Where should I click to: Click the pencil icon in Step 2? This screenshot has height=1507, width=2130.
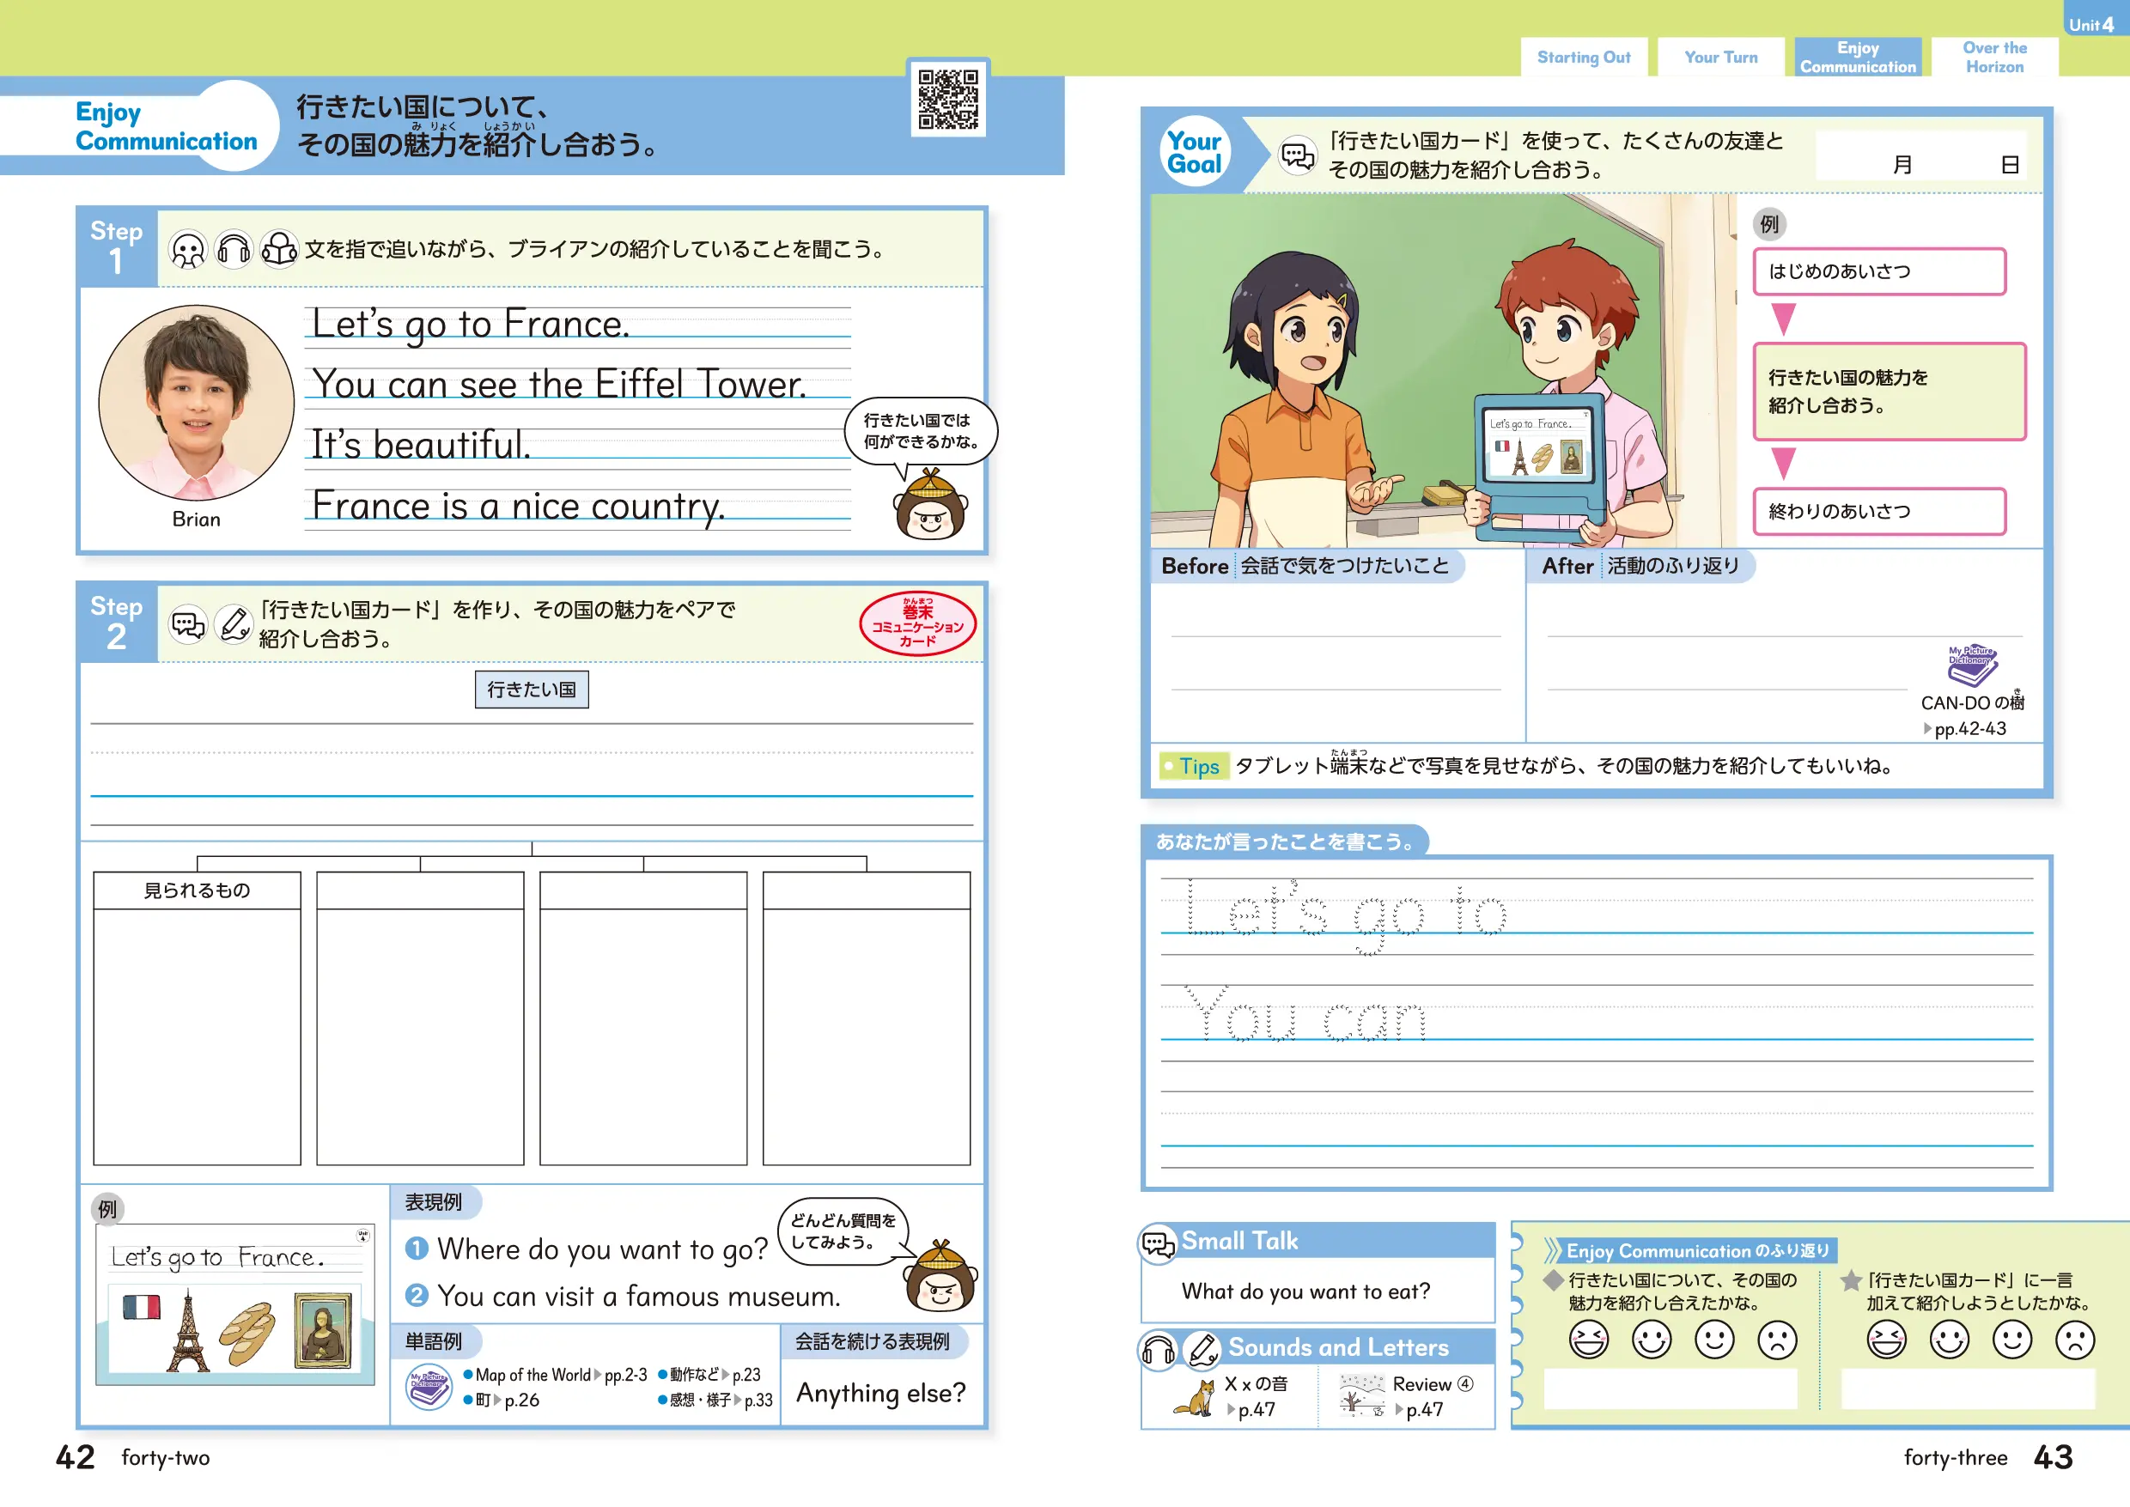click(234, 623)
